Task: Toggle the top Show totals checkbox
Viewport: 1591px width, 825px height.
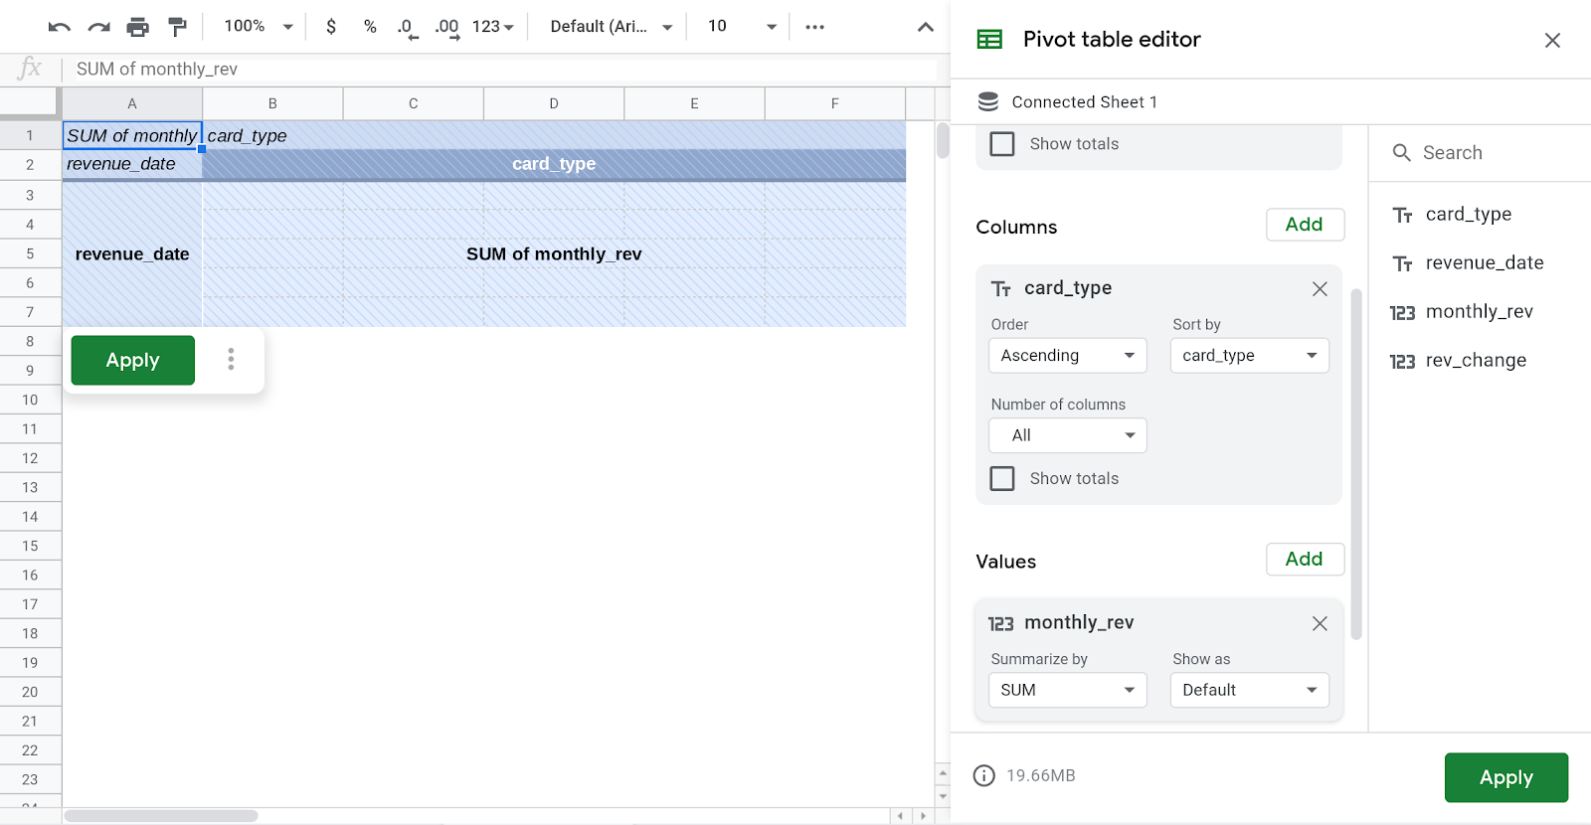Action: pos(1002,144)
